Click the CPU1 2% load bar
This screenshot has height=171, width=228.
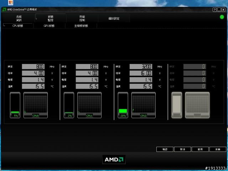(x=69, y=105)
